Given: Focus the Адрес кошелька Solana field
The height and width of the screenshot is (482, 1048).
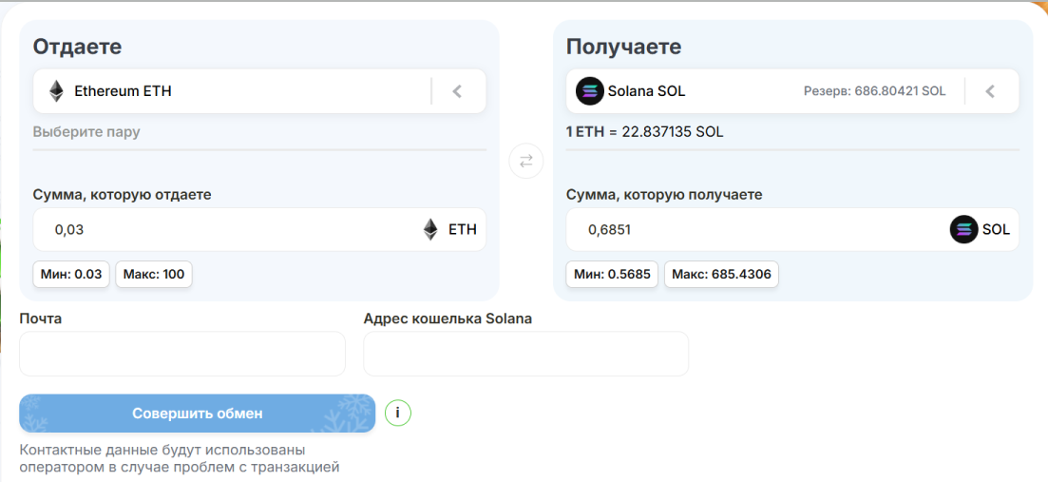Looking at the screenshot, I should (x=525, y=354).
